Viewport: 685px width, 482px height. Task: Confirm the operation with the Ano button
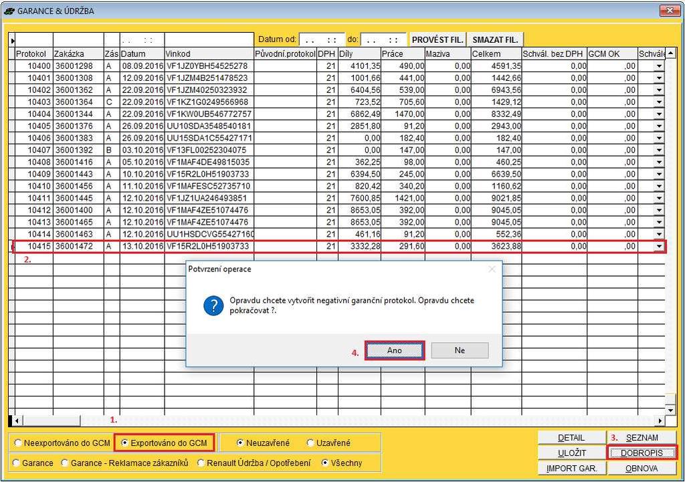point(395,350)
